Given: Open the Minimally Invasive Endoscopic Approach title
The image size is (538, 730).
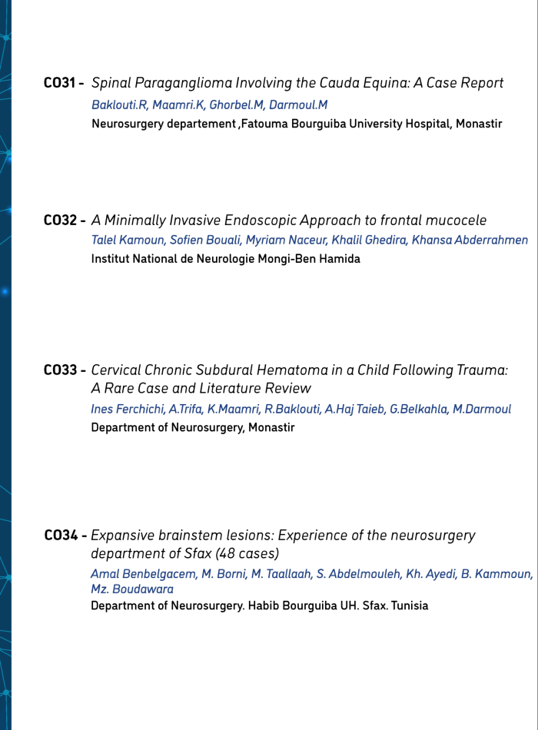Looking at the screenshot, I should [289, 221].
